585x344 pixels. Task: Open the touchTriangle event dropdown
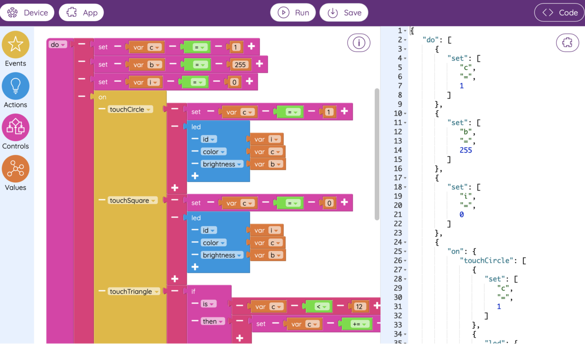click(134, 291)
